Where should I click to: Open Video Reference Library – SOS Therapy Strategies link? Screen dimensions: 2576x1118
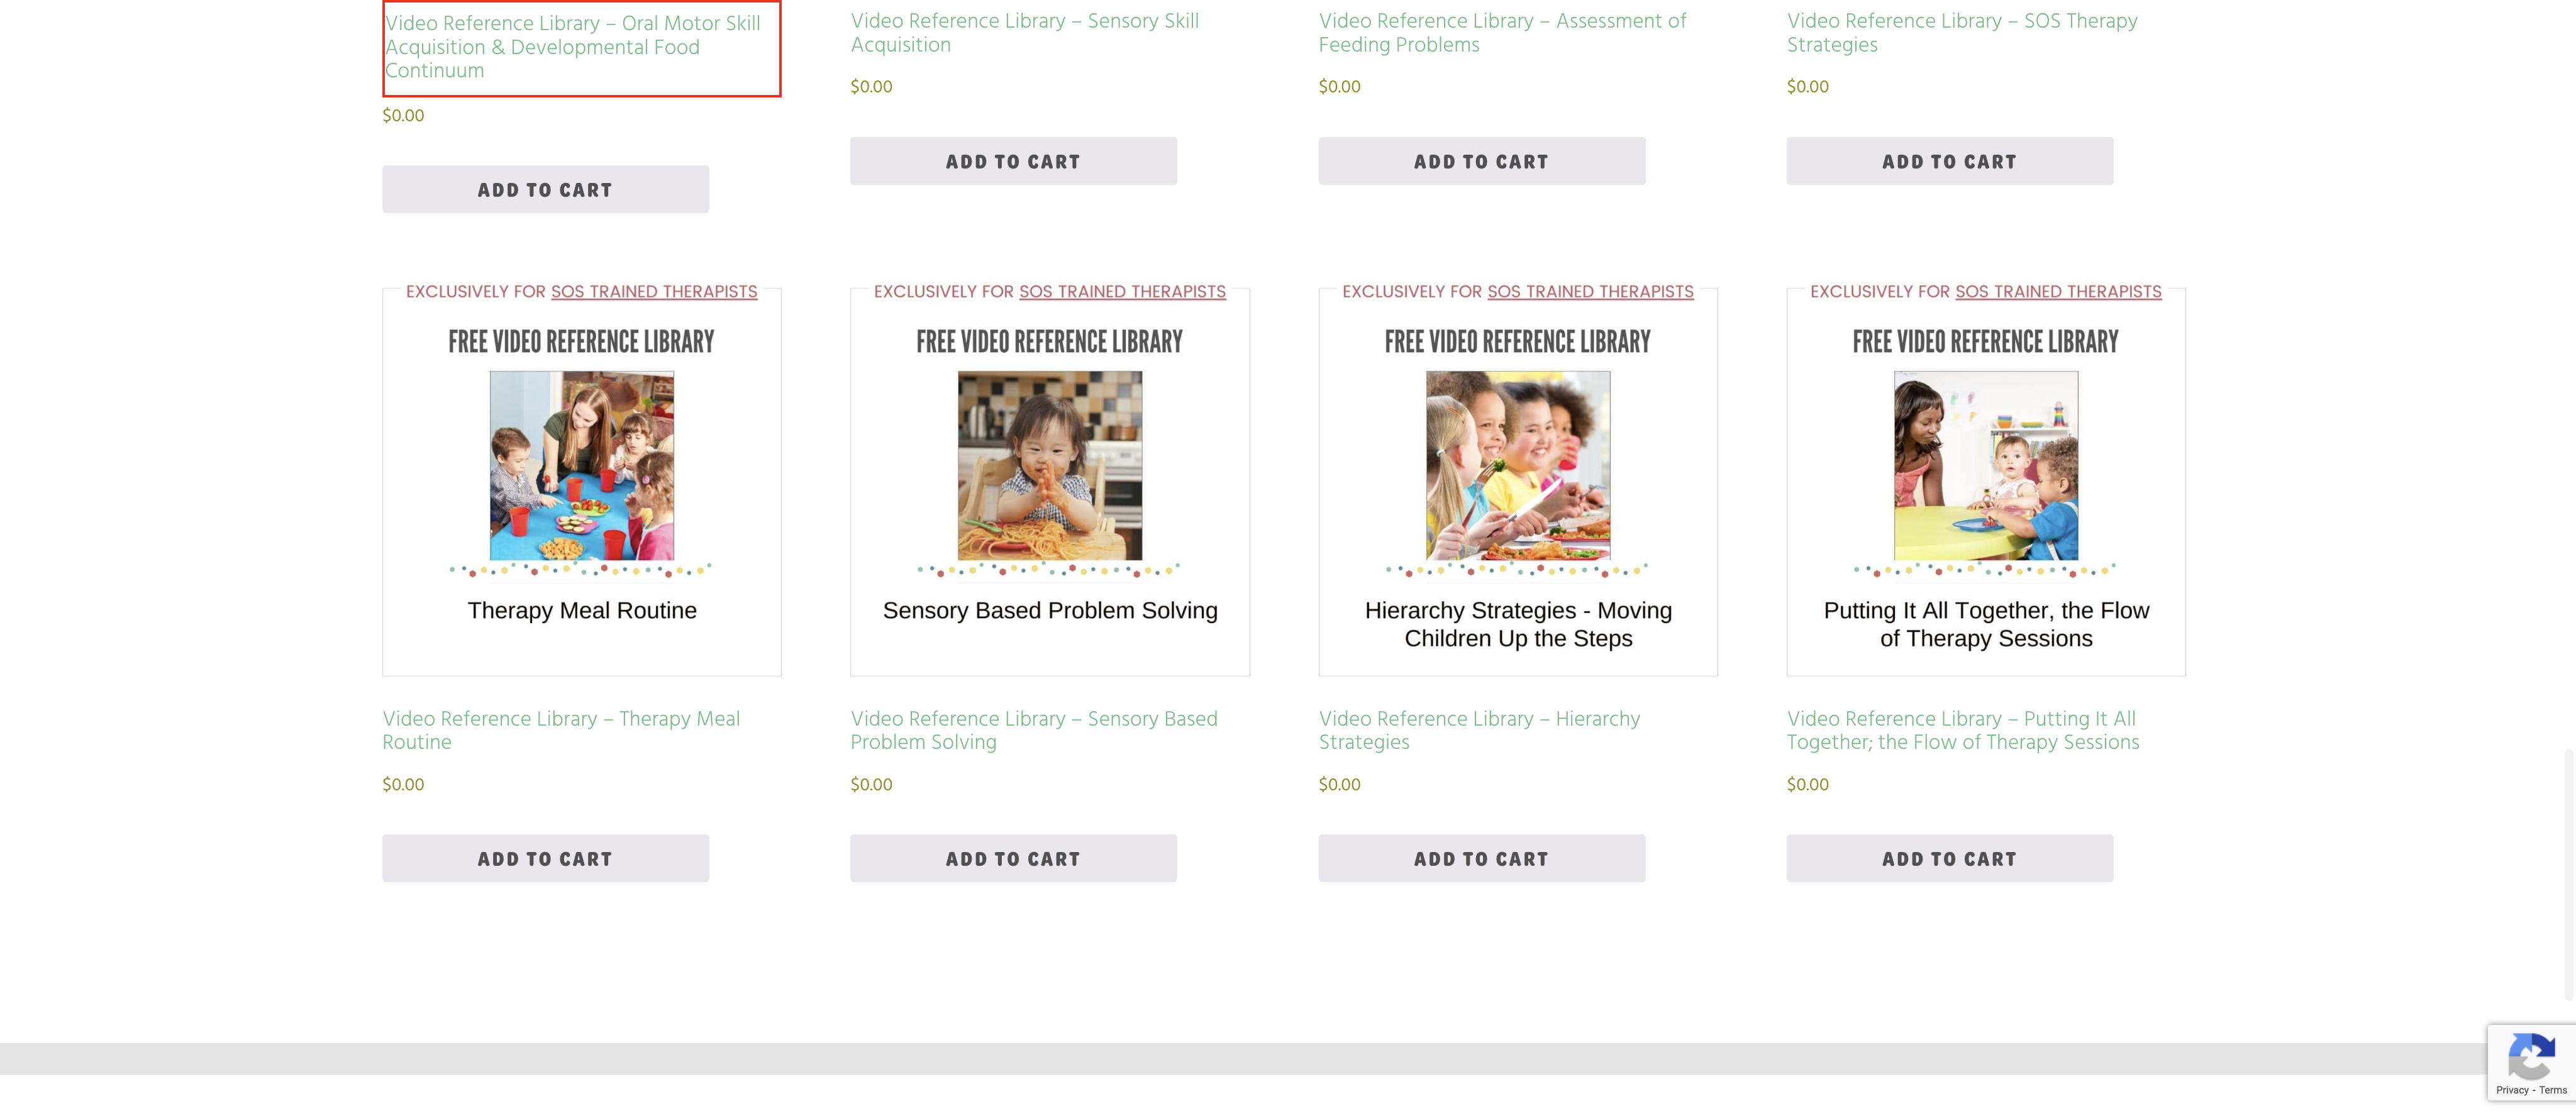(1961, 32)
